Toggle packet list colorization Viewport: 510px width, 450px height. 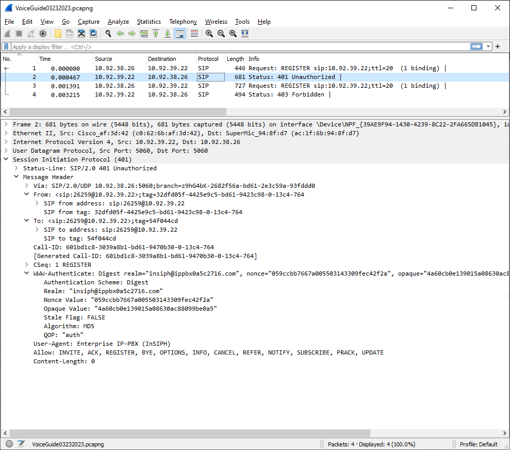(194, 34)
